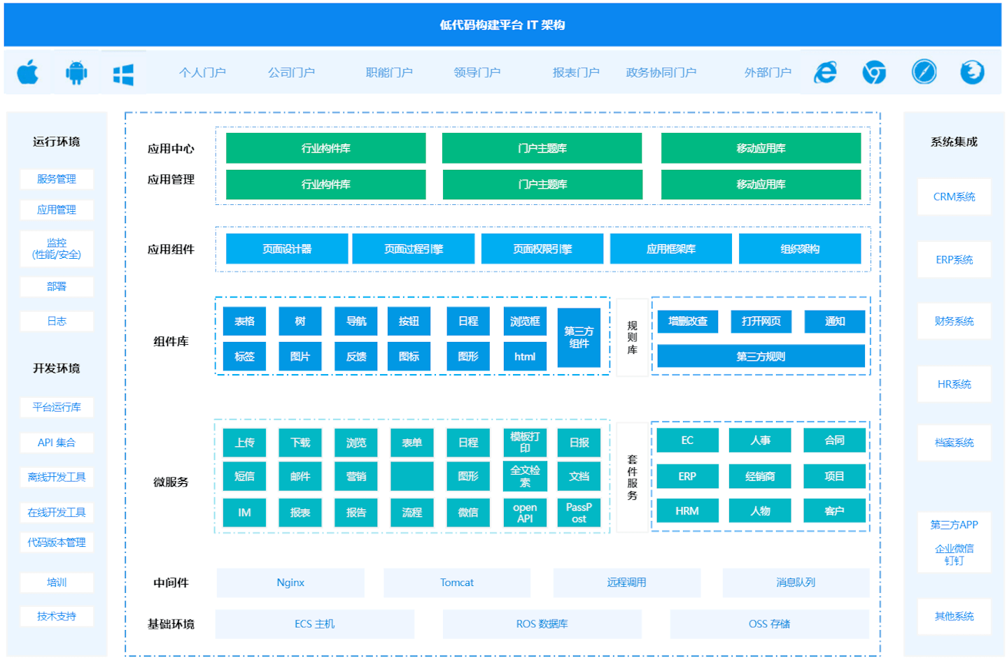
Task: Select the 部署 box in left panel
Action: coord(57,287)
